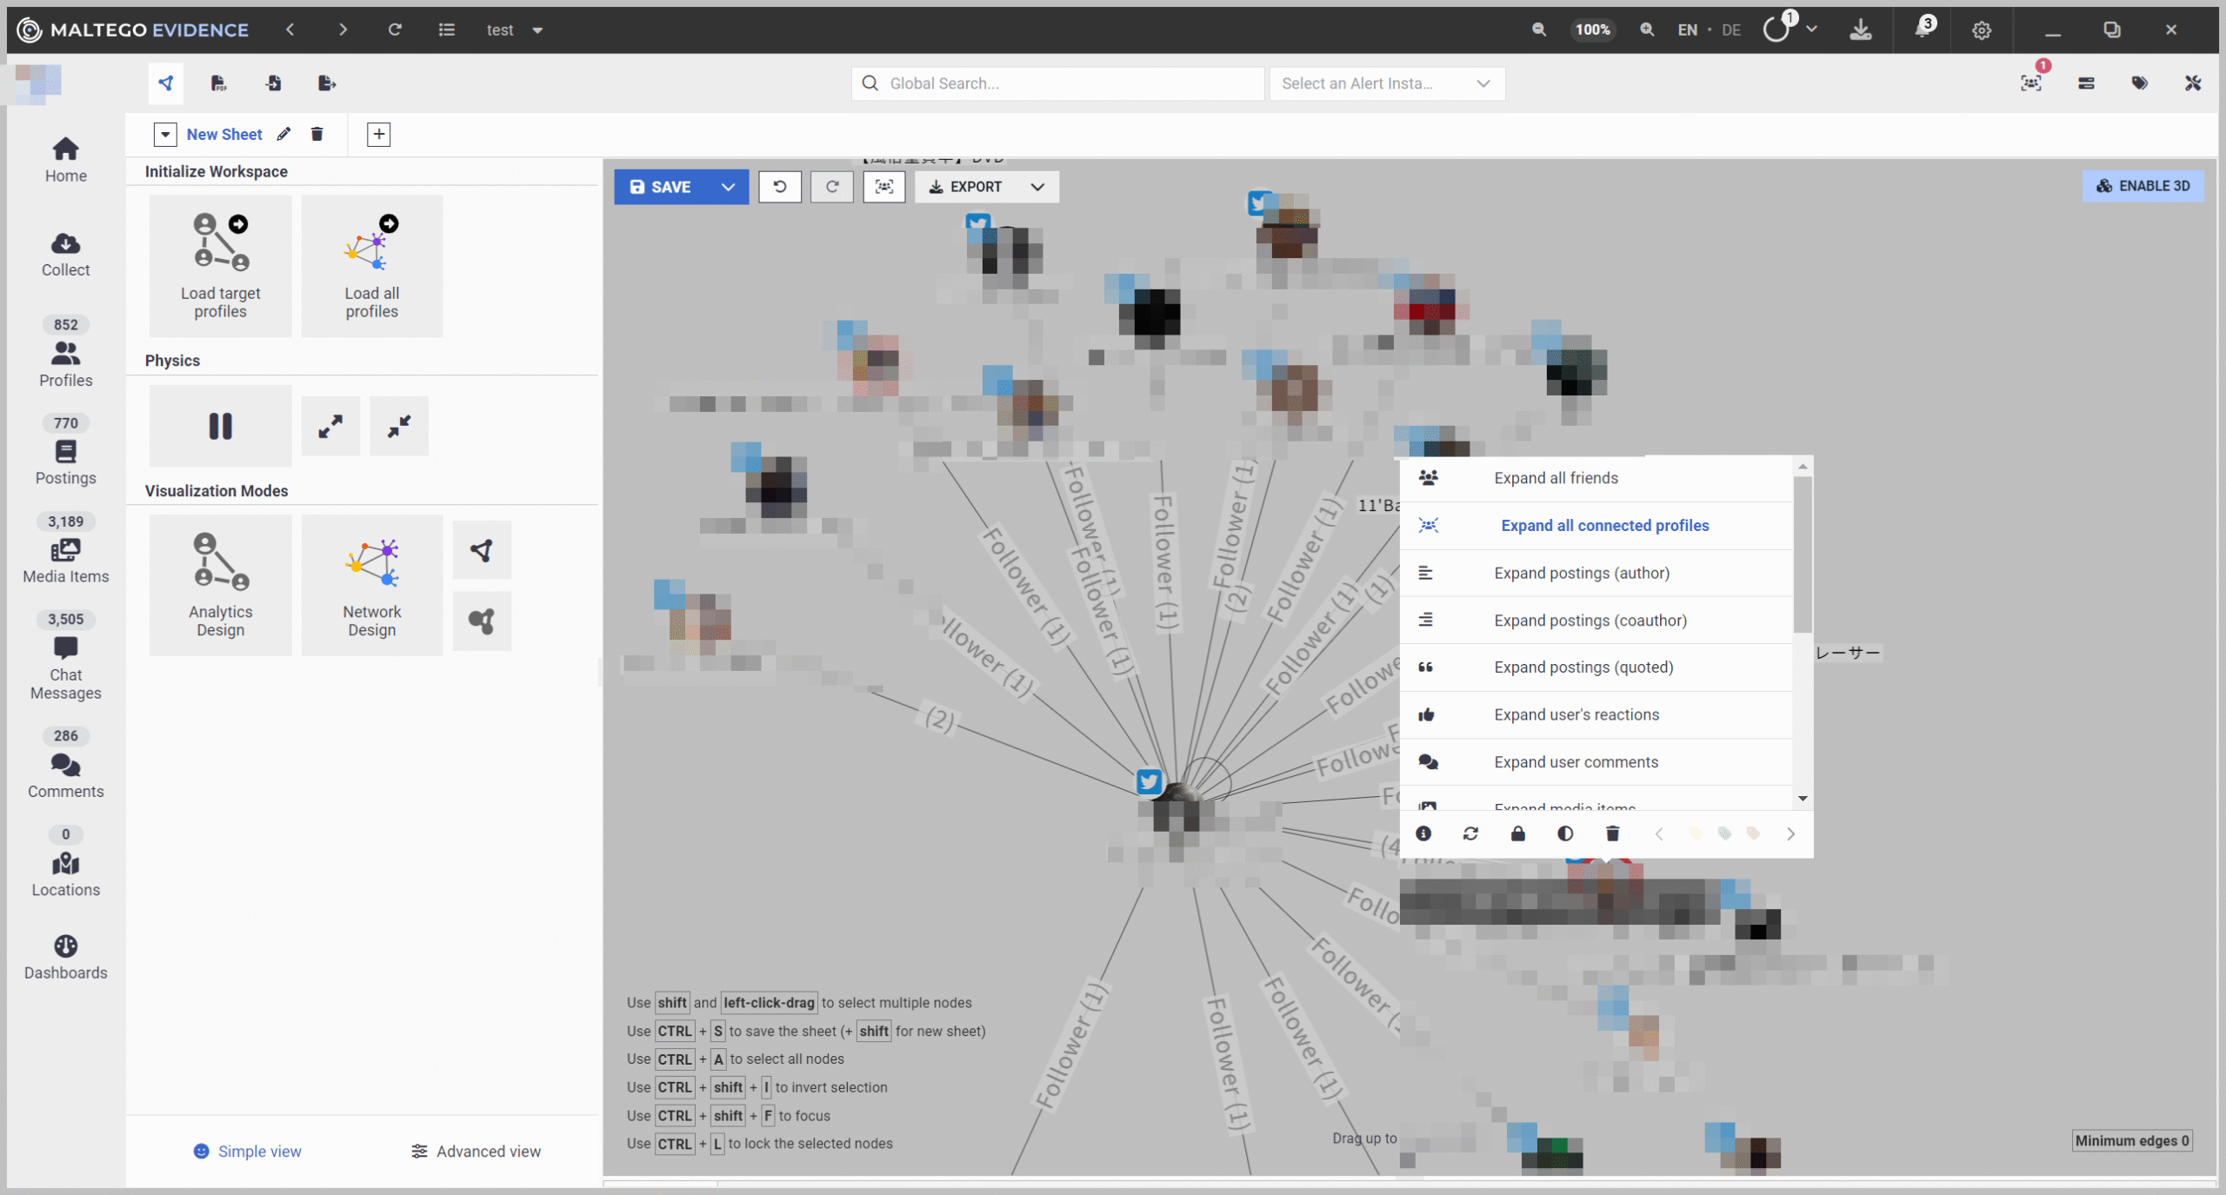Viewport: 2226px width, 1195px height.
Task: Click the export file icon
Action: [x=327, y=83]
